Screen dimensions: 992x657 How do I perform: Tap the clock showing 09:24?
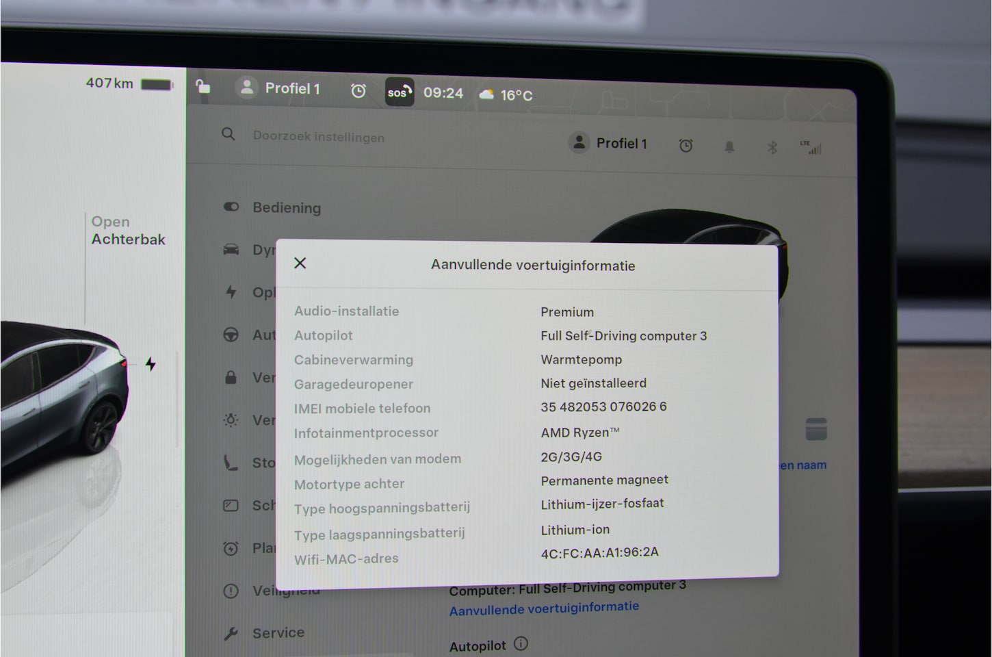[443, 93]
